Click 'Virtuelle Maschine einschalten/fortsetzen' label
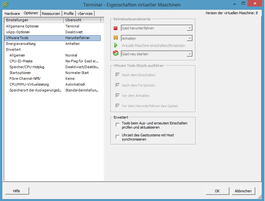 (153, 46)
